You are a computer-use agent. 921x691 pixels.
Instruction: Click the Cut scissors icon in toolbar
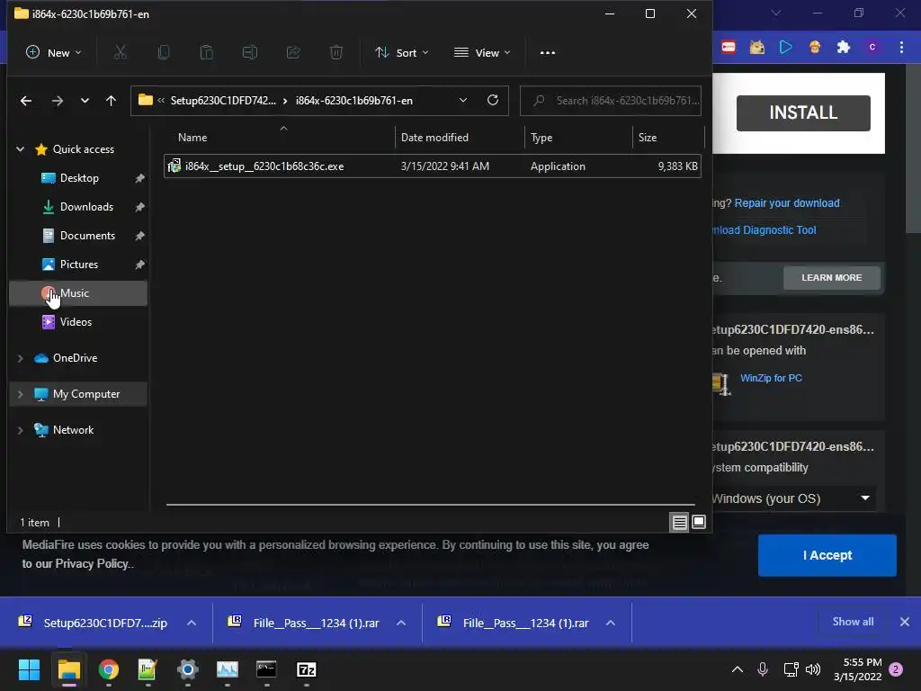(x=120, y=53)
